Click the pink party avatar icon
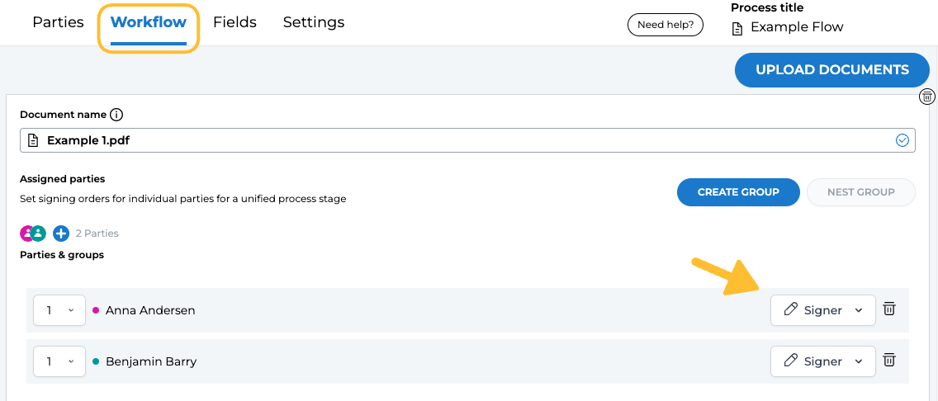 [x=26, y=234]
